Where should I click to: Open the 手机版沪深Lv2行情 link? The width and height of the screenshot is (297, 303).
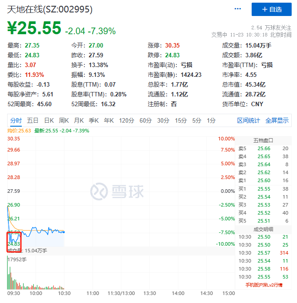coord(264,285)
